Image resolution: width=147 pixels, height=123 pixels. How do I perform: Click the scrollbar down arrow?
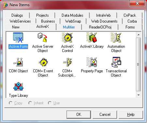tap(139, 95)
